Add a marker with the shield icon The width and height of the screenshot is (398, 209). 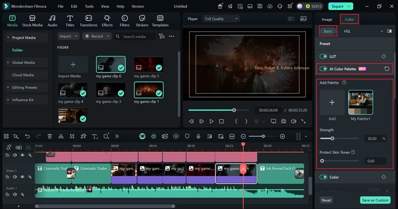pos(187,136)
